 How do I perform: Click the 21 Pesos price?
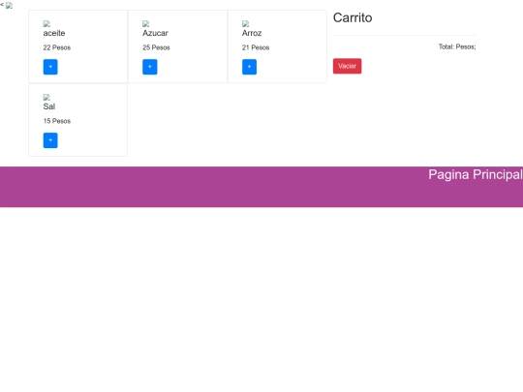[x=256, y=47]
